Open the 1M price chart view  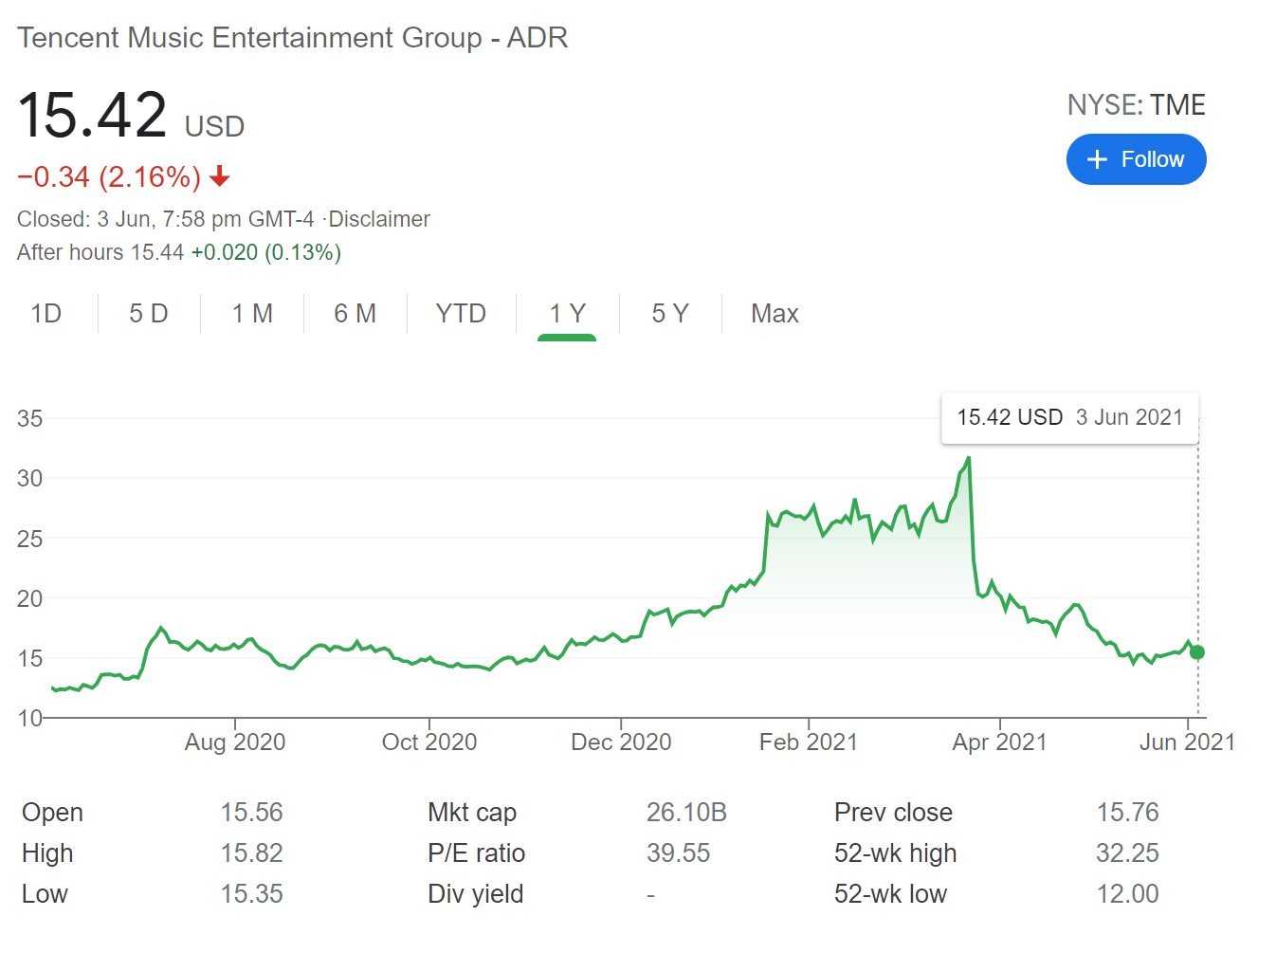point(251,313)
